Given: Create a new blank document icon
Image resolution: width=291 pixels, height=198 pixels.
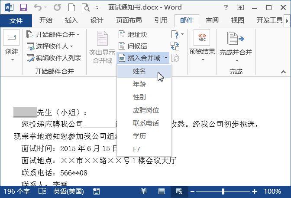Looking at the screenshot, I should click(71, 7).
